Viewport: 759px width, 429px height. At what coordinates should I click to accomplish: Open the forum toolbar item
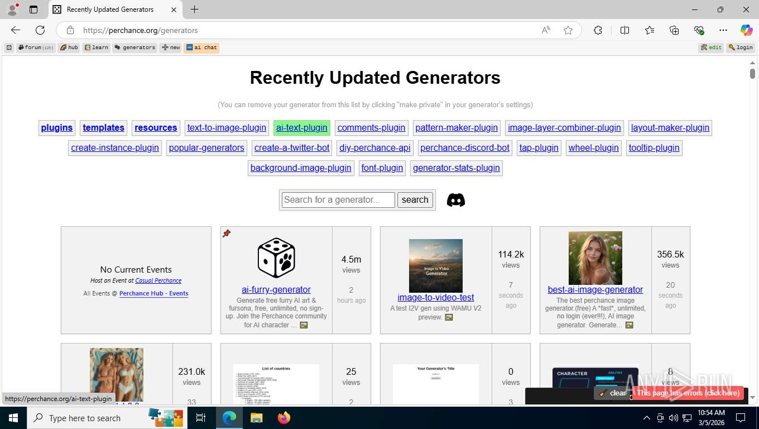tap(36, 47)
